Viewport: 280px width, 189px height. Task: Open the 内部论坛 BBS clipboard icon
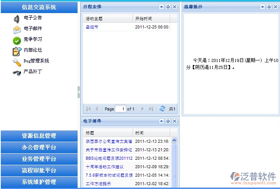point(17,52)
